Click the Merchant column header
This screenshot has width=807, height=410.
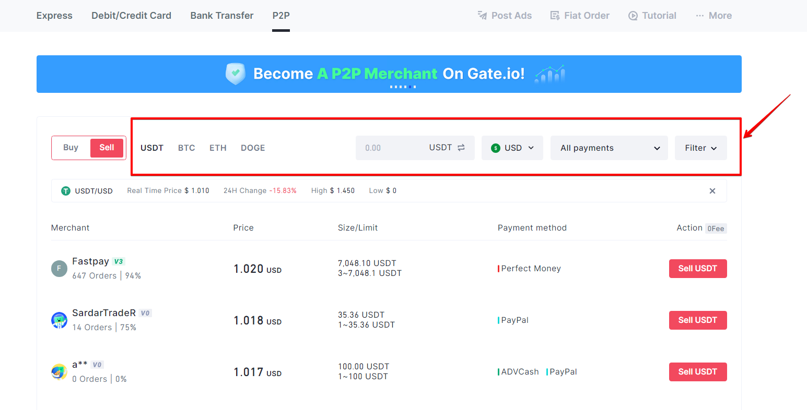[70, 228]
